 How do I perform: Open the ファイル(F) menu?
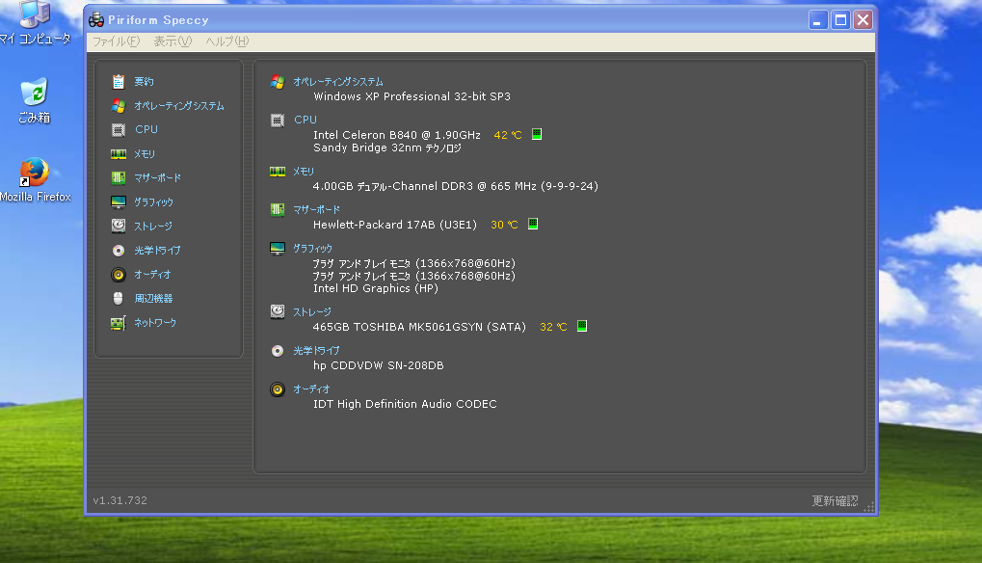(x=116, y=41)
